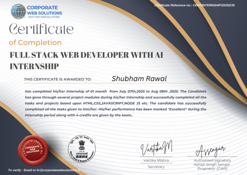Click the Corporate Web Solutions globe logo
The height and width of the screenshot is (175, 247).
[x=19, y=12]
